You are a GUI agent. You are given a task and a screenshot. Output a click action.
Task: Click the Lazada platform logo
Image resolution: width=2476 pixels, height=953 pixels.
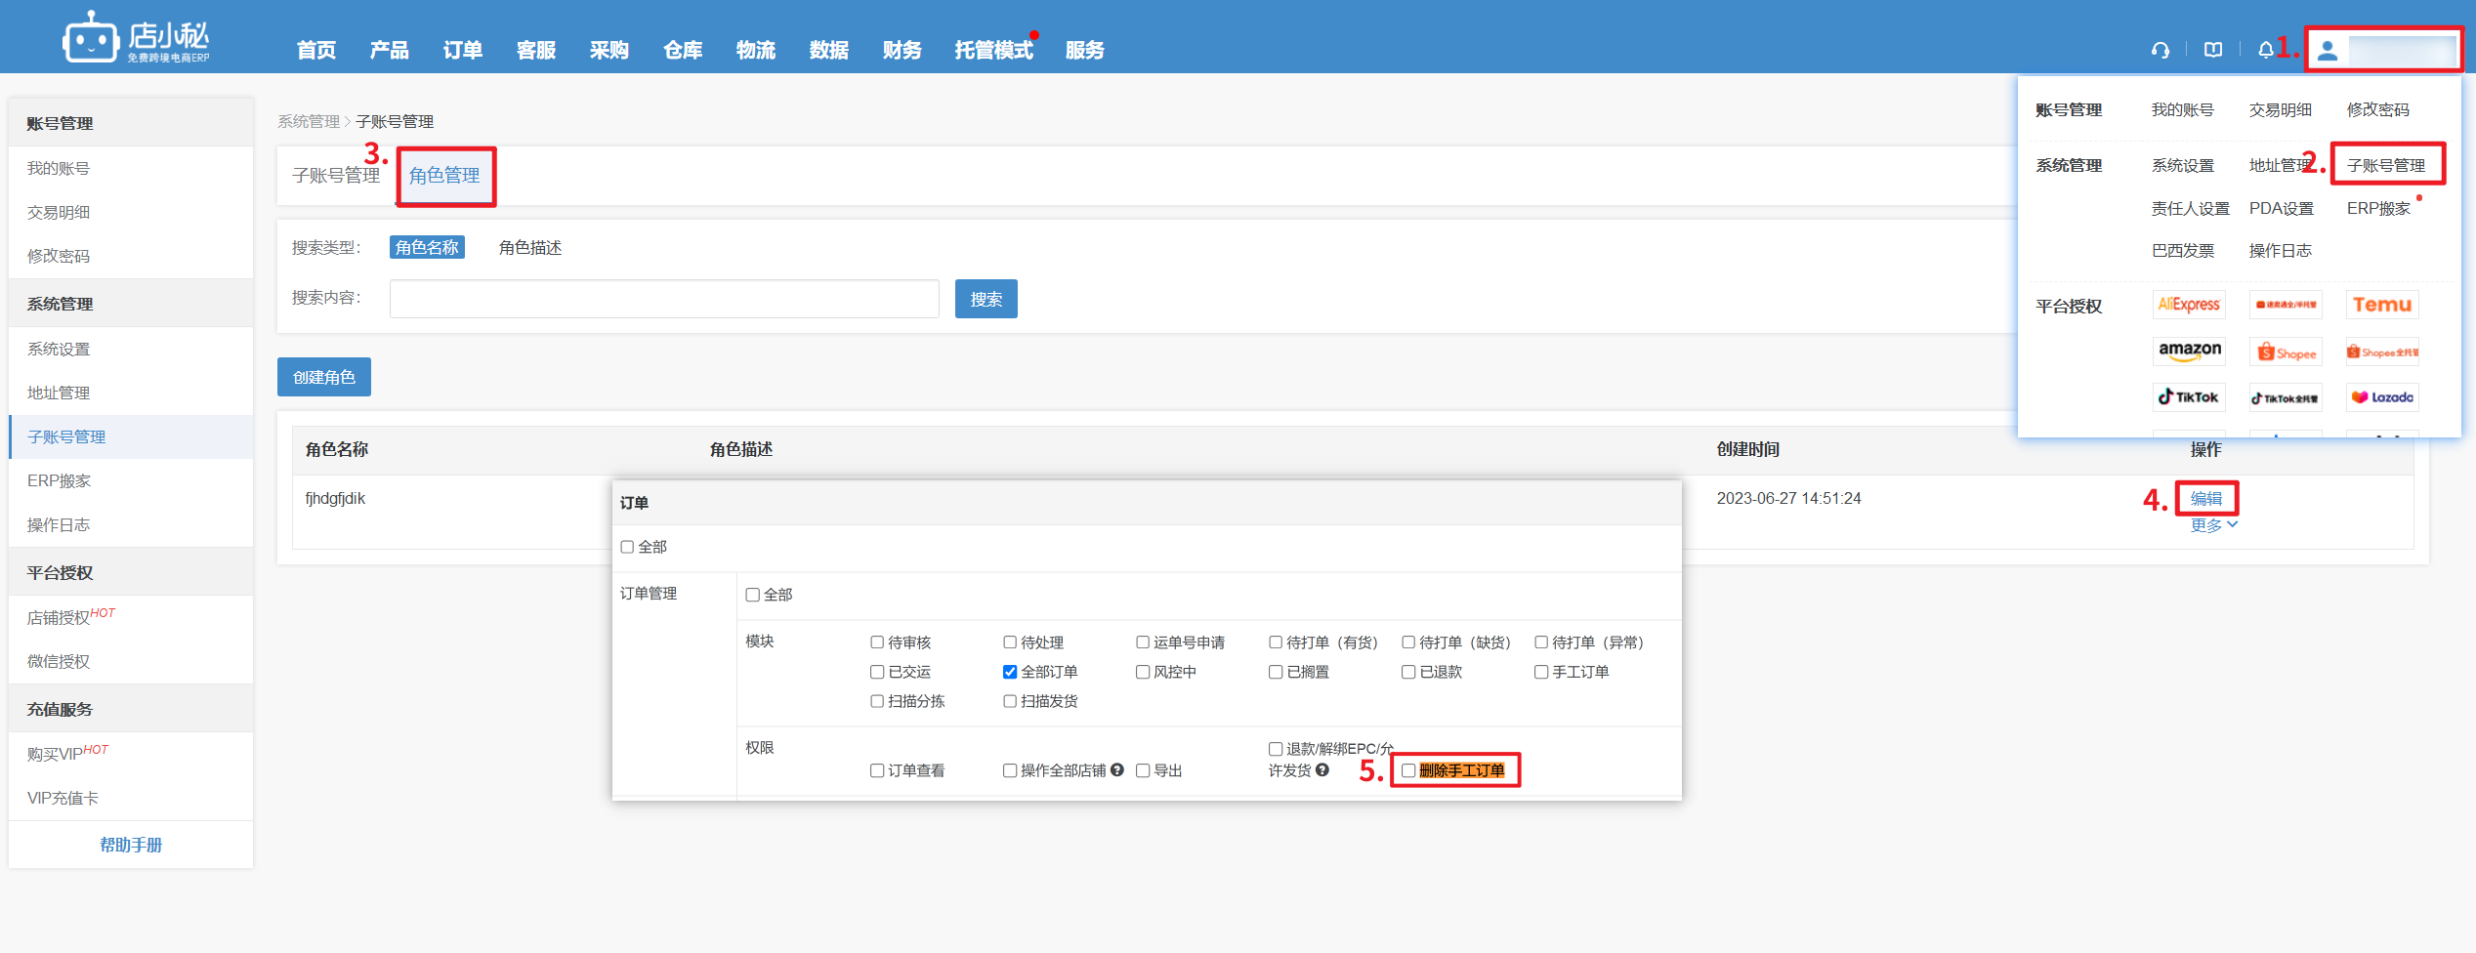2381,397
